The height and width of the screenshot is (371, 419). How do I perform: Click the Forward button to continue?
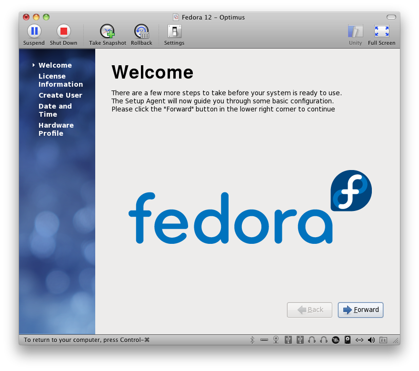point(360,310)
